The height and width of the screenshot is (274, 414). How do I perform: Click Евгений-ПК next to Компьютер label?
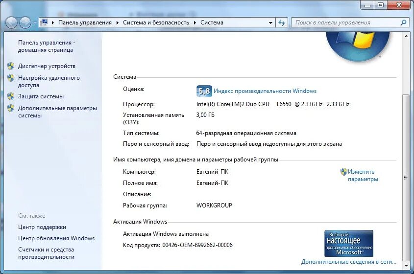click(x=213, y=172)
